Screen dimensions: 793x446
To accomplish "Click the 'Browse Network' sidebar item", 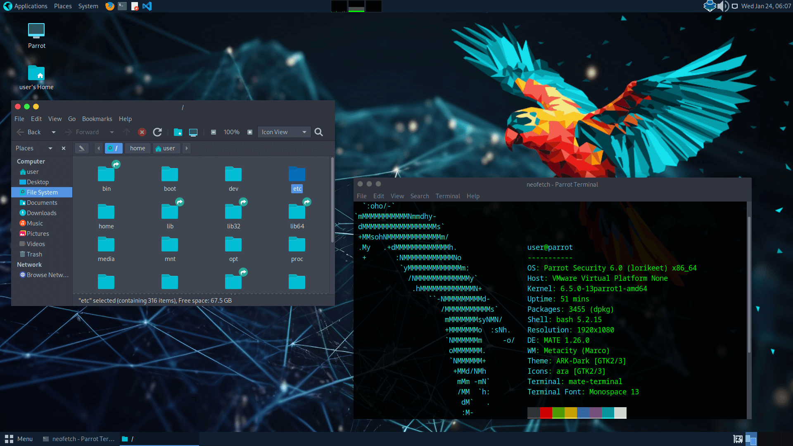I will pyautogui.click(x=48, y=275).
